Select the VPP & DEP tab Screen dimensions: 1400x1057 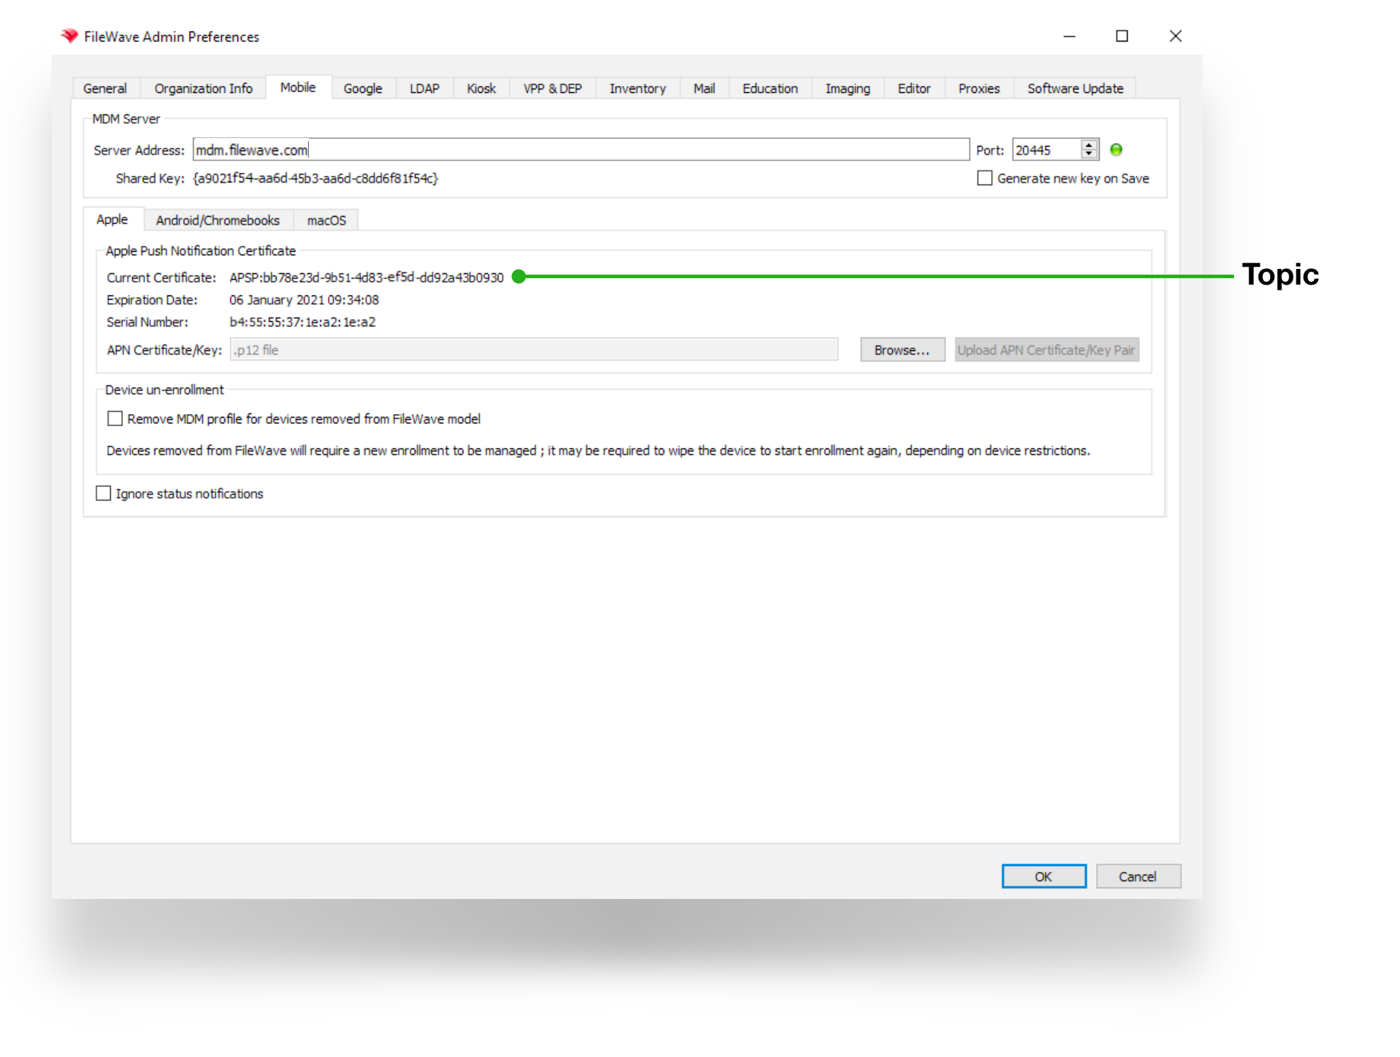(552, 88)
